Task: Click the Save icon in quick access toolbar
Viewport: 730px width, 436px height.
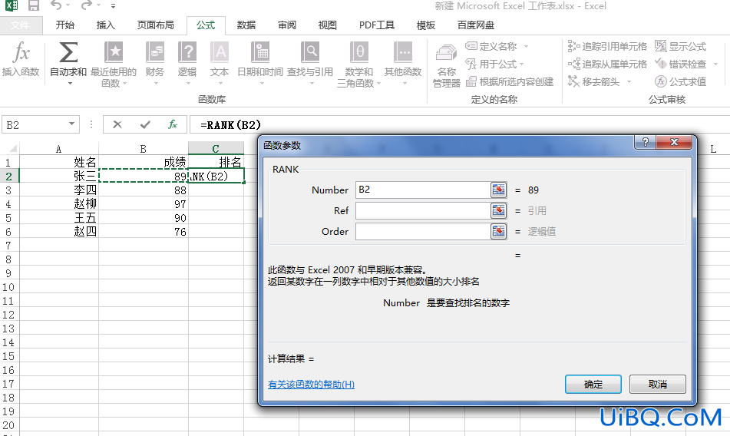Action: coord(34,5)
